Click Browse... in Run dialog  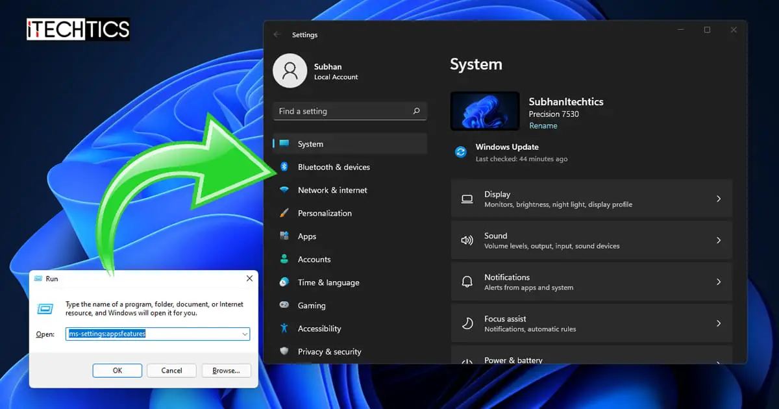pos(226,370)
